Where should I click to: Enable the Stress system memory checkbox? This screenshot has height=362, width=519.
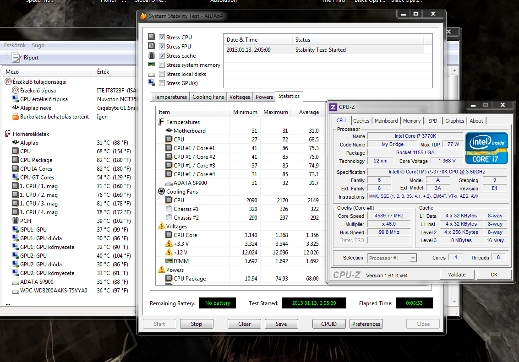click(x=162, y=65)
